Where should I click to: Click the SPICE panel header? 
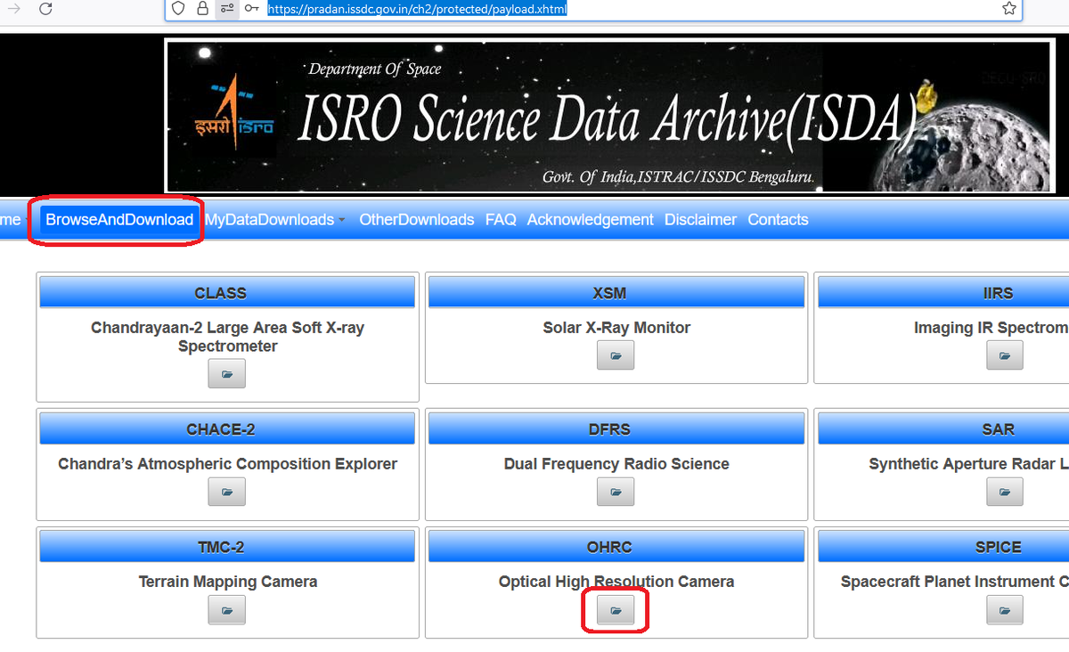[943, 547]
